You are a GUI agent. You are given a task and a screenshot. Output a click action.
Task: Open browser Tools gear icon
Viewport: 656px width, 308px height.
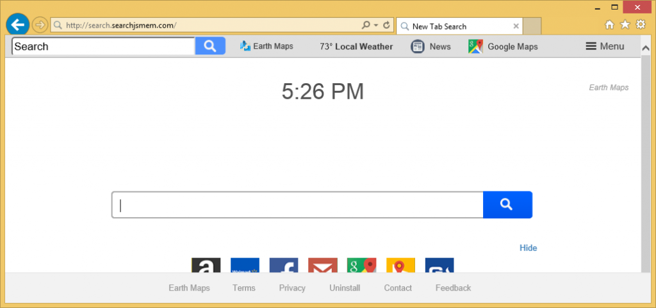click(641, 25)
